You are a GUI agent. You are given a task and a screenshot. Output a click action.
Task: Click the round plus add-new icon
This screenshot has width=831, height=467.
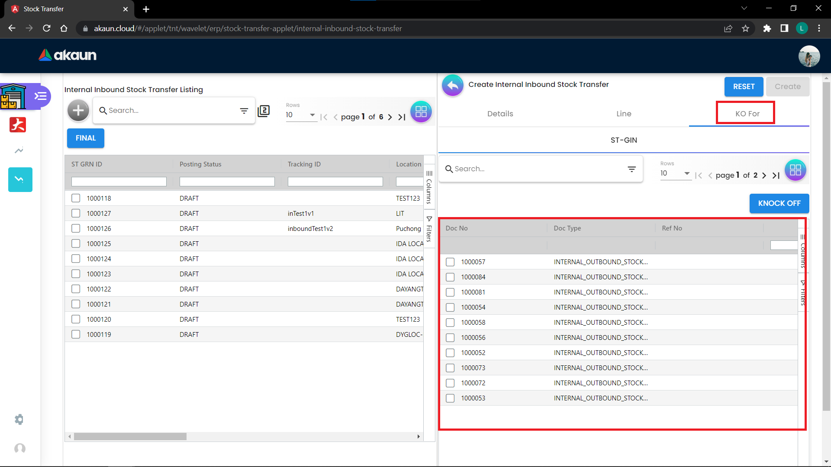(78, 111)
